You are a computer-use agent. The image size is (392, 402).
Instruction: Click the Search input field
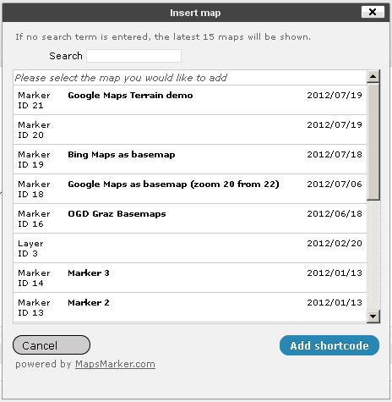[x=133, y=56]
